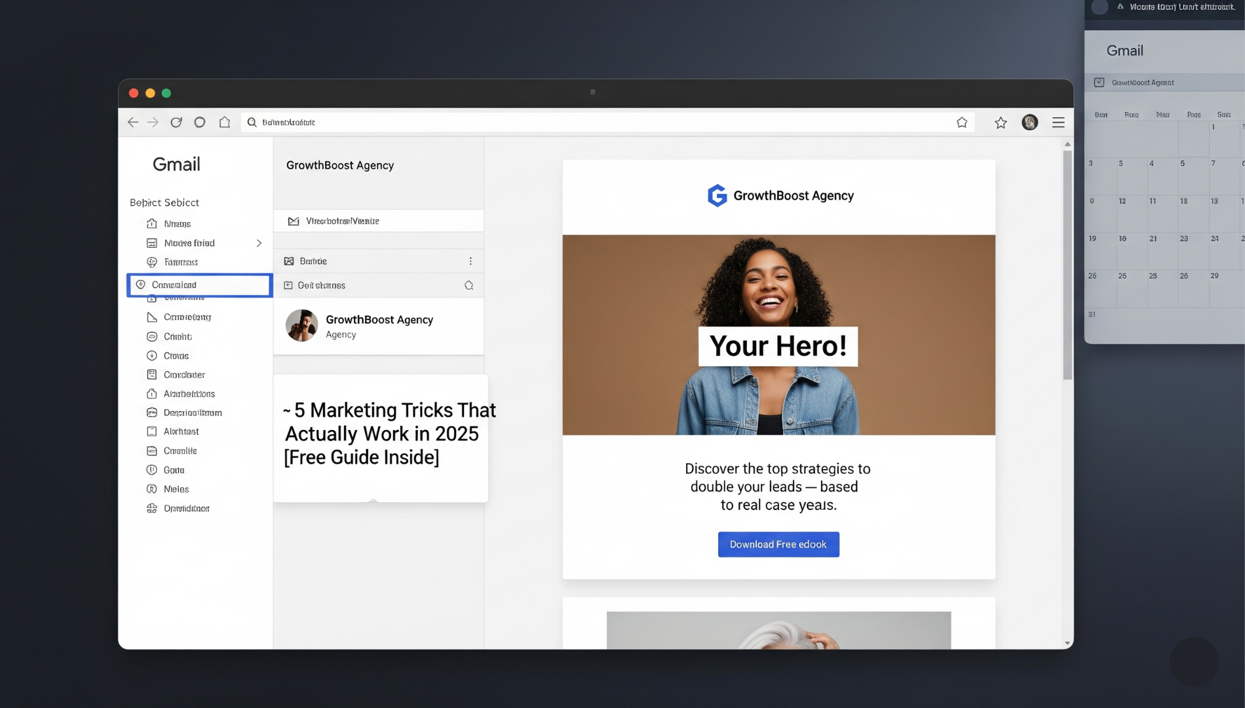Screen dimensions: 1245x708
Task: Select day 21 in the calendar window
Action: pos(1153,239)
